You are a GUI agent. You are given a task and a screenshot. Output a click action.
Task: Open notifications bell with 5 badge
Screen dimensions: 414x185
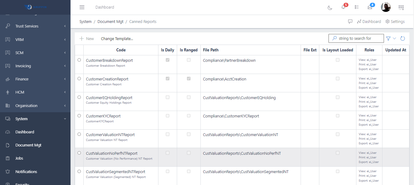[343, 7]
